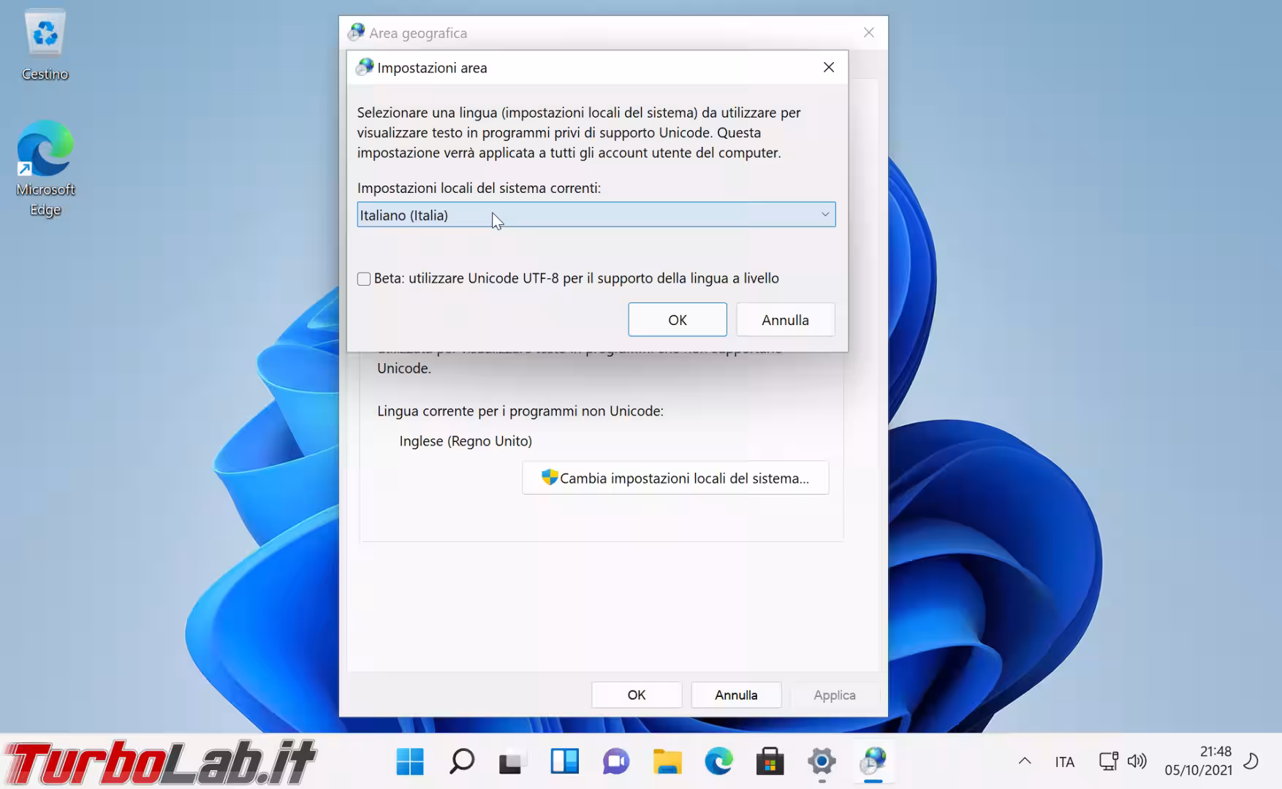Switch to the Area geografica taskbar icon

[x=873, y=761]
